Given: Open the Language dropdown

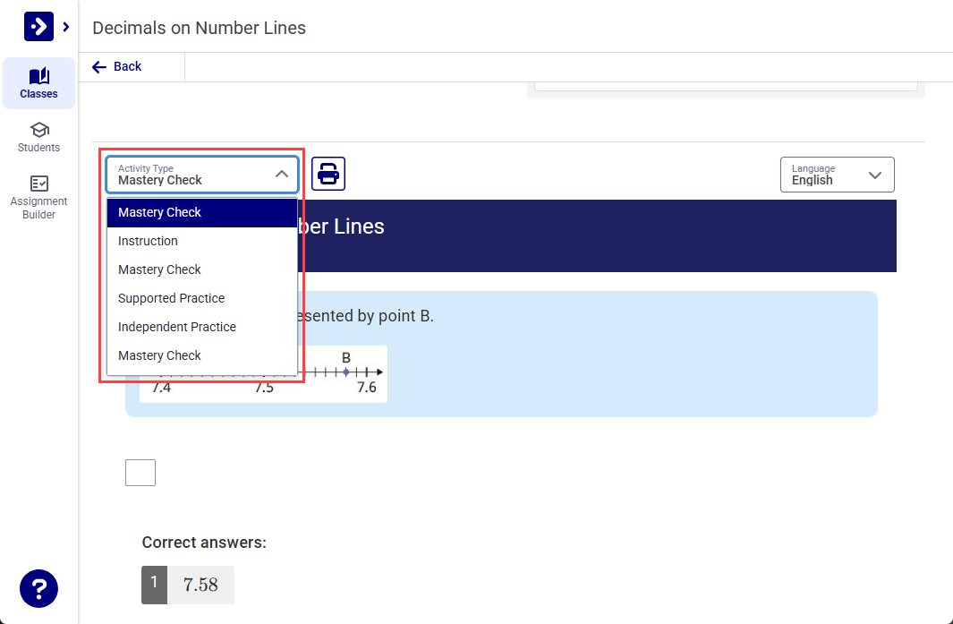Looking at the screenshot, I should pyautogui.click(x=837, y=175).
